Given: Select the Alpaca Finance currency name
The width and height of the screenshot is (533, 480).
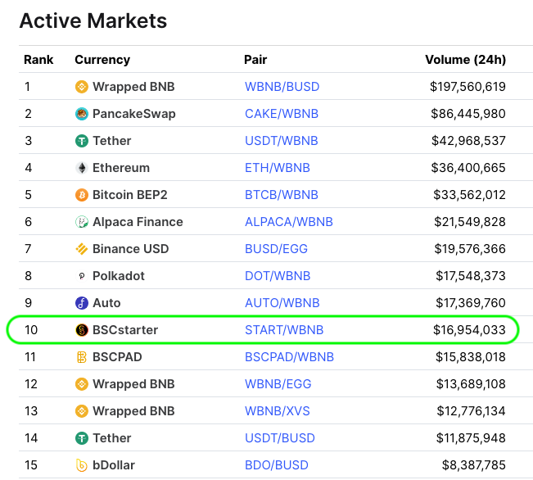Looking at the screenshot, I should [138, 222].
